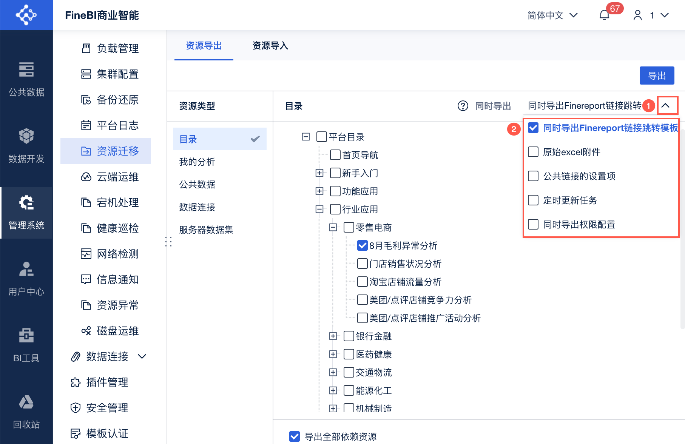Click the blue 导出 button
The width and height of the screenshot is (685, 444).
point(657,76)
